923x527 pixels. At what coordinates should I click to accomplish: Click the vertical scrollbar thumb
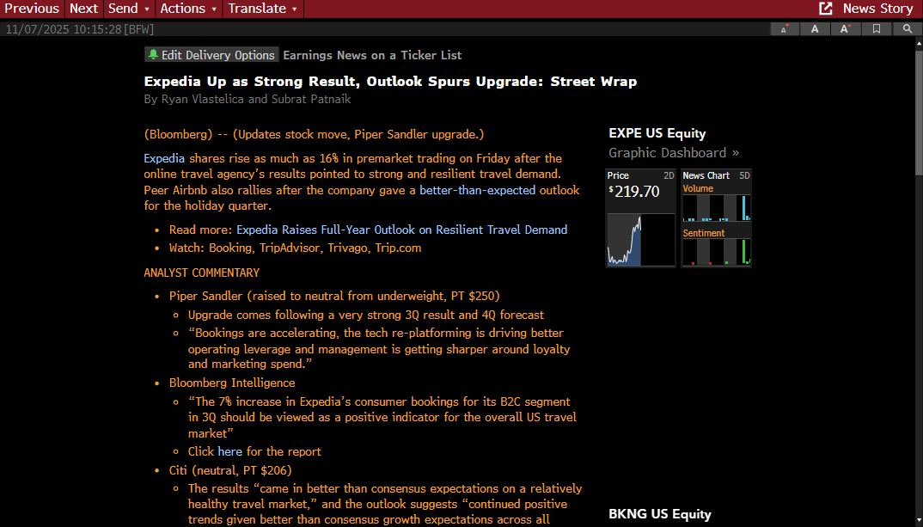tap(919, 112)
